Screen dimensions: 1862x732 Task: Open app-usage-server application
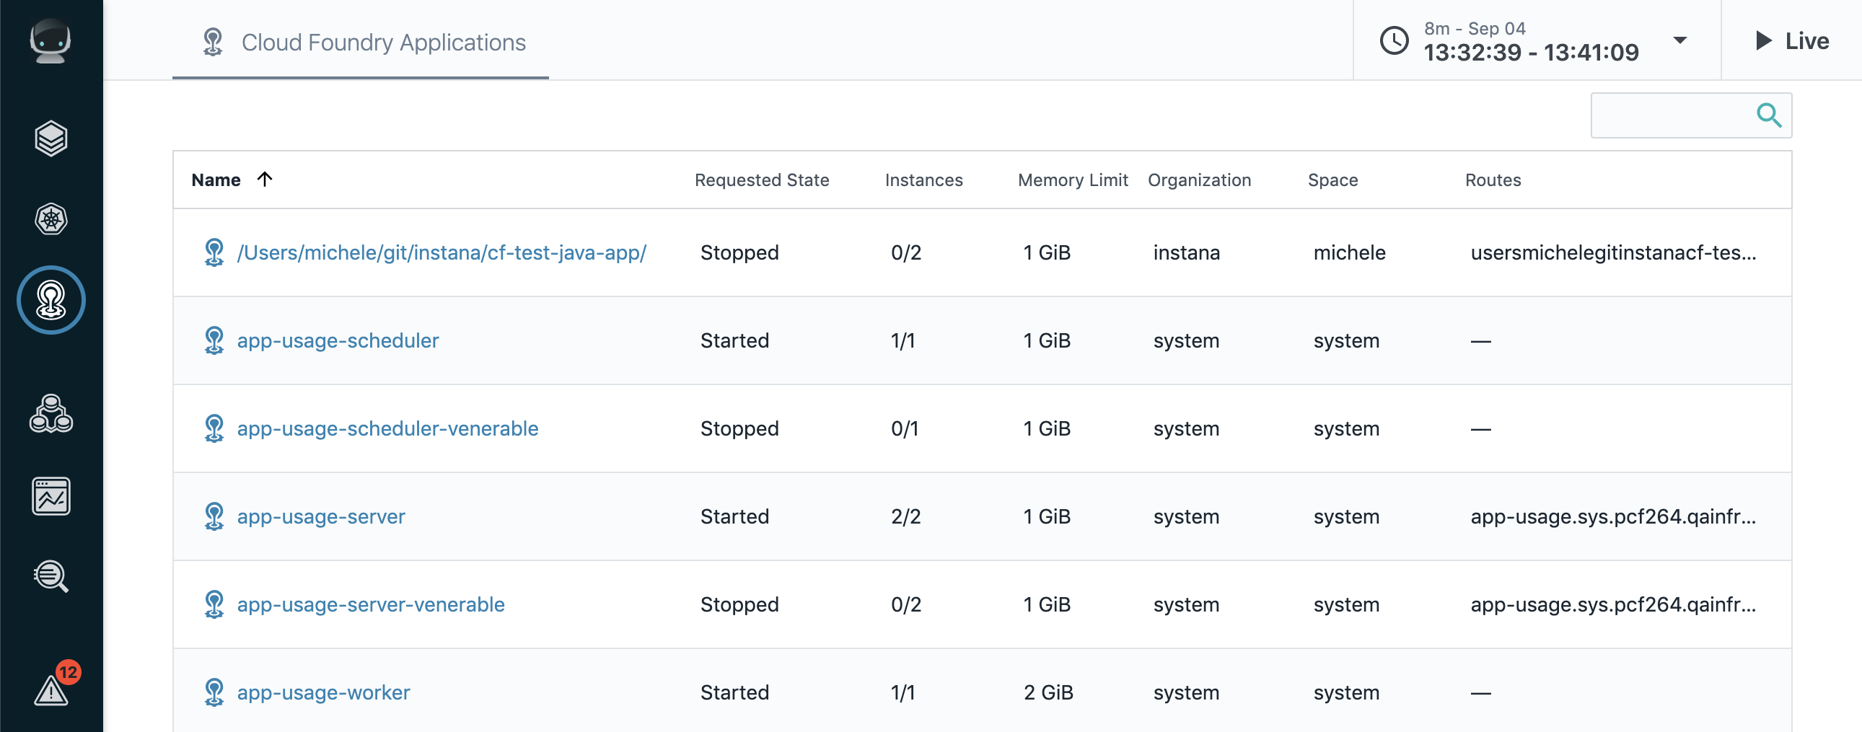coord(321,516)
